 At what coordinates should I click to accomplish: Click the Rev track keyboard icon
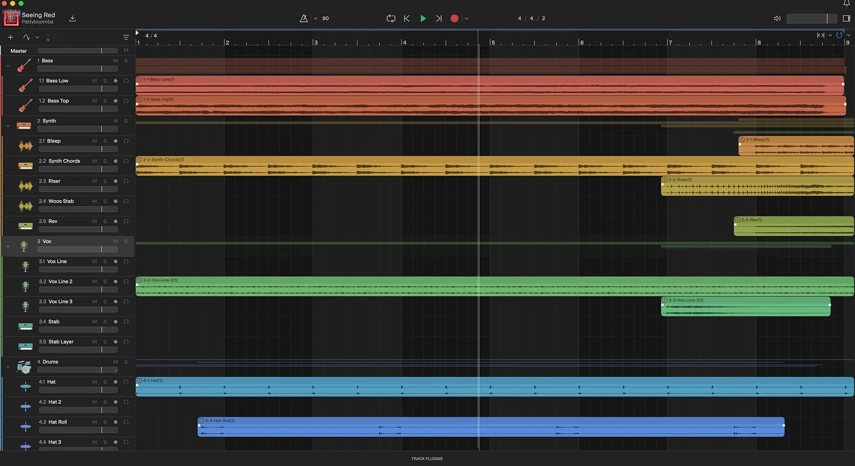tap(26, 226)
